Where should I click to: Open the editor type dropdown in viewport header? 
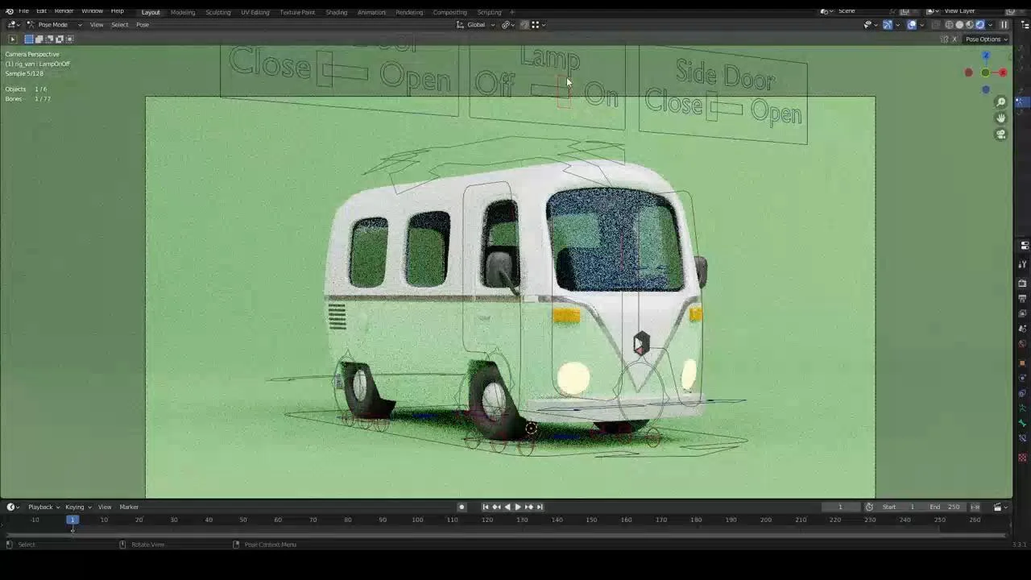click(14, 25)
